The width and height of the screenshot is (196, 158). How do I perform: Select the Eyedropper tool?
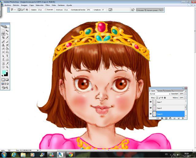click(7, 64)
